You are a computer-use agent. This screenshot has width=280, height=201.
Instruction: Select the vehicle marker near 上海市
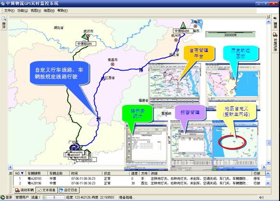click(x=183, y=25)
